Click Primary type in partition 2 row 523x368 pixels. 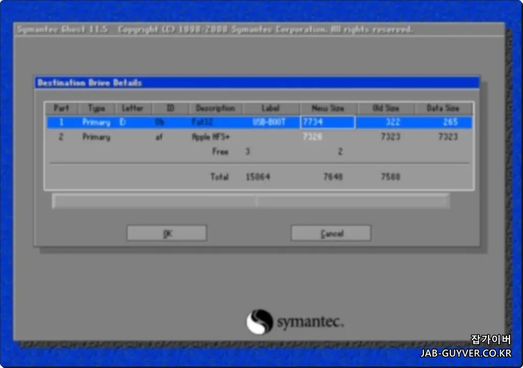tap(96, 137)
